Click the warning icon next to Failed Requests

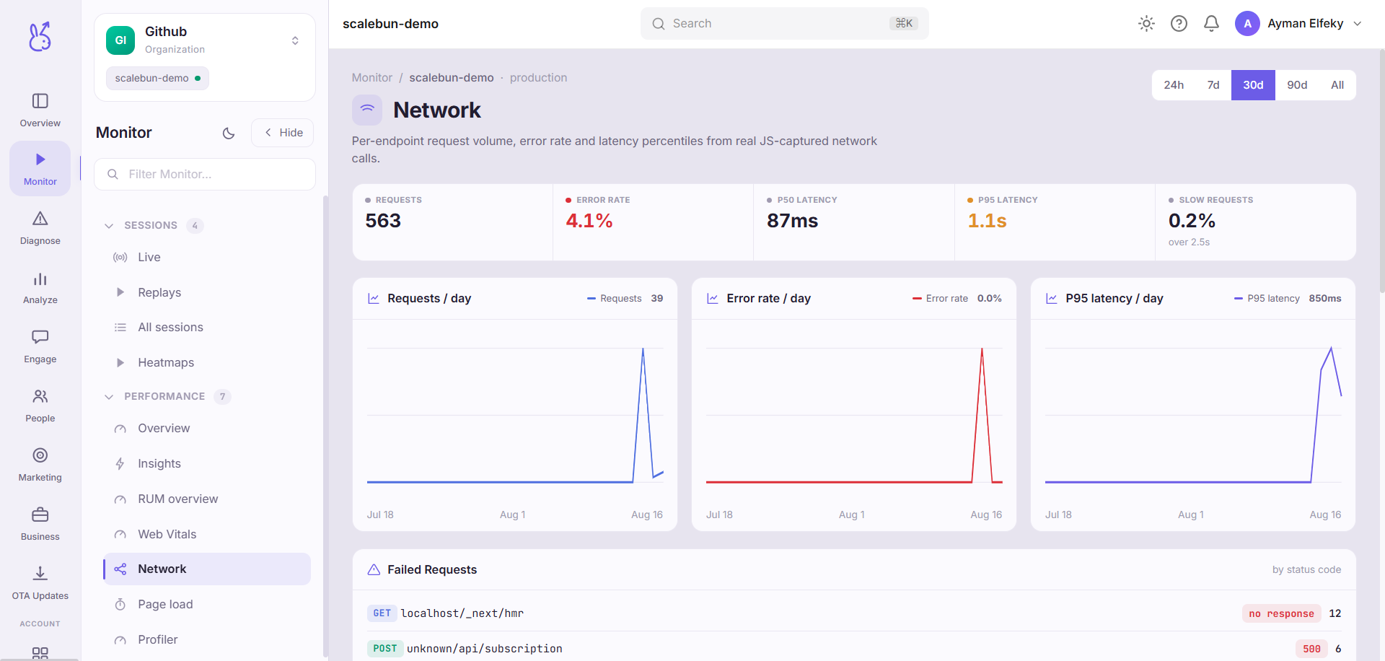(x=374, y=569)
